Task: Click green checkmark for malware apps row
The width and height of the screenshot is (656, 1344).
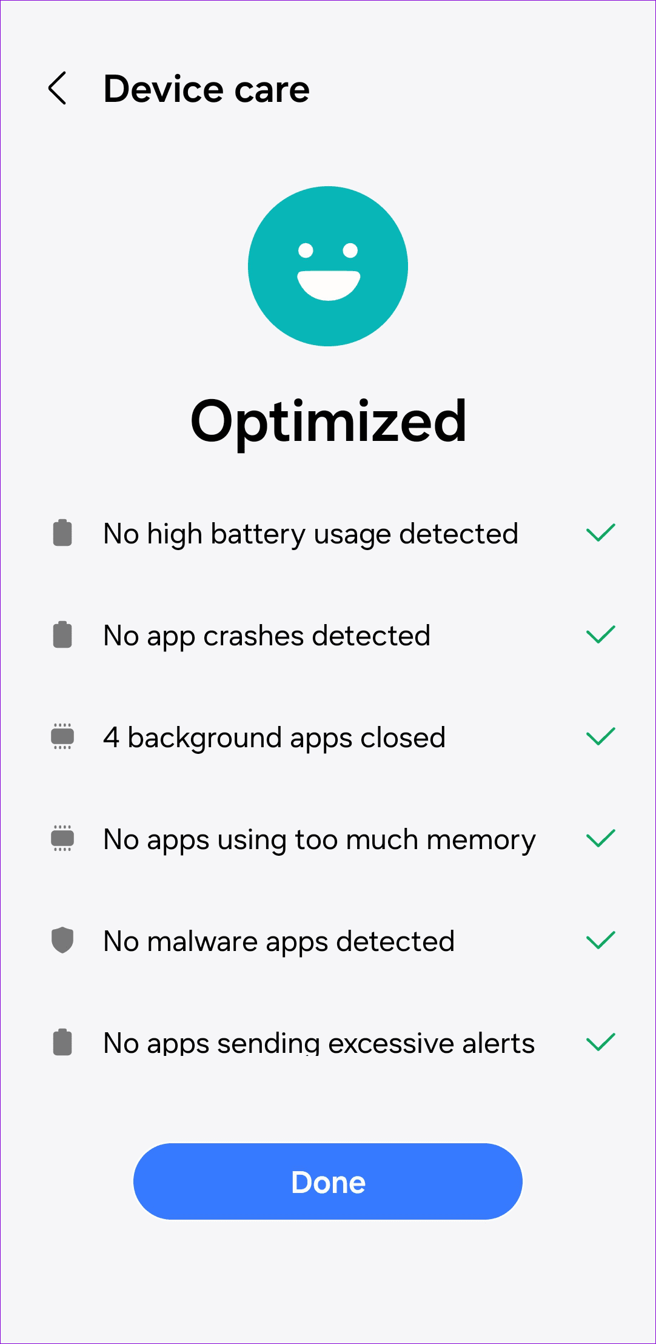Action: (x=601, y=940)
